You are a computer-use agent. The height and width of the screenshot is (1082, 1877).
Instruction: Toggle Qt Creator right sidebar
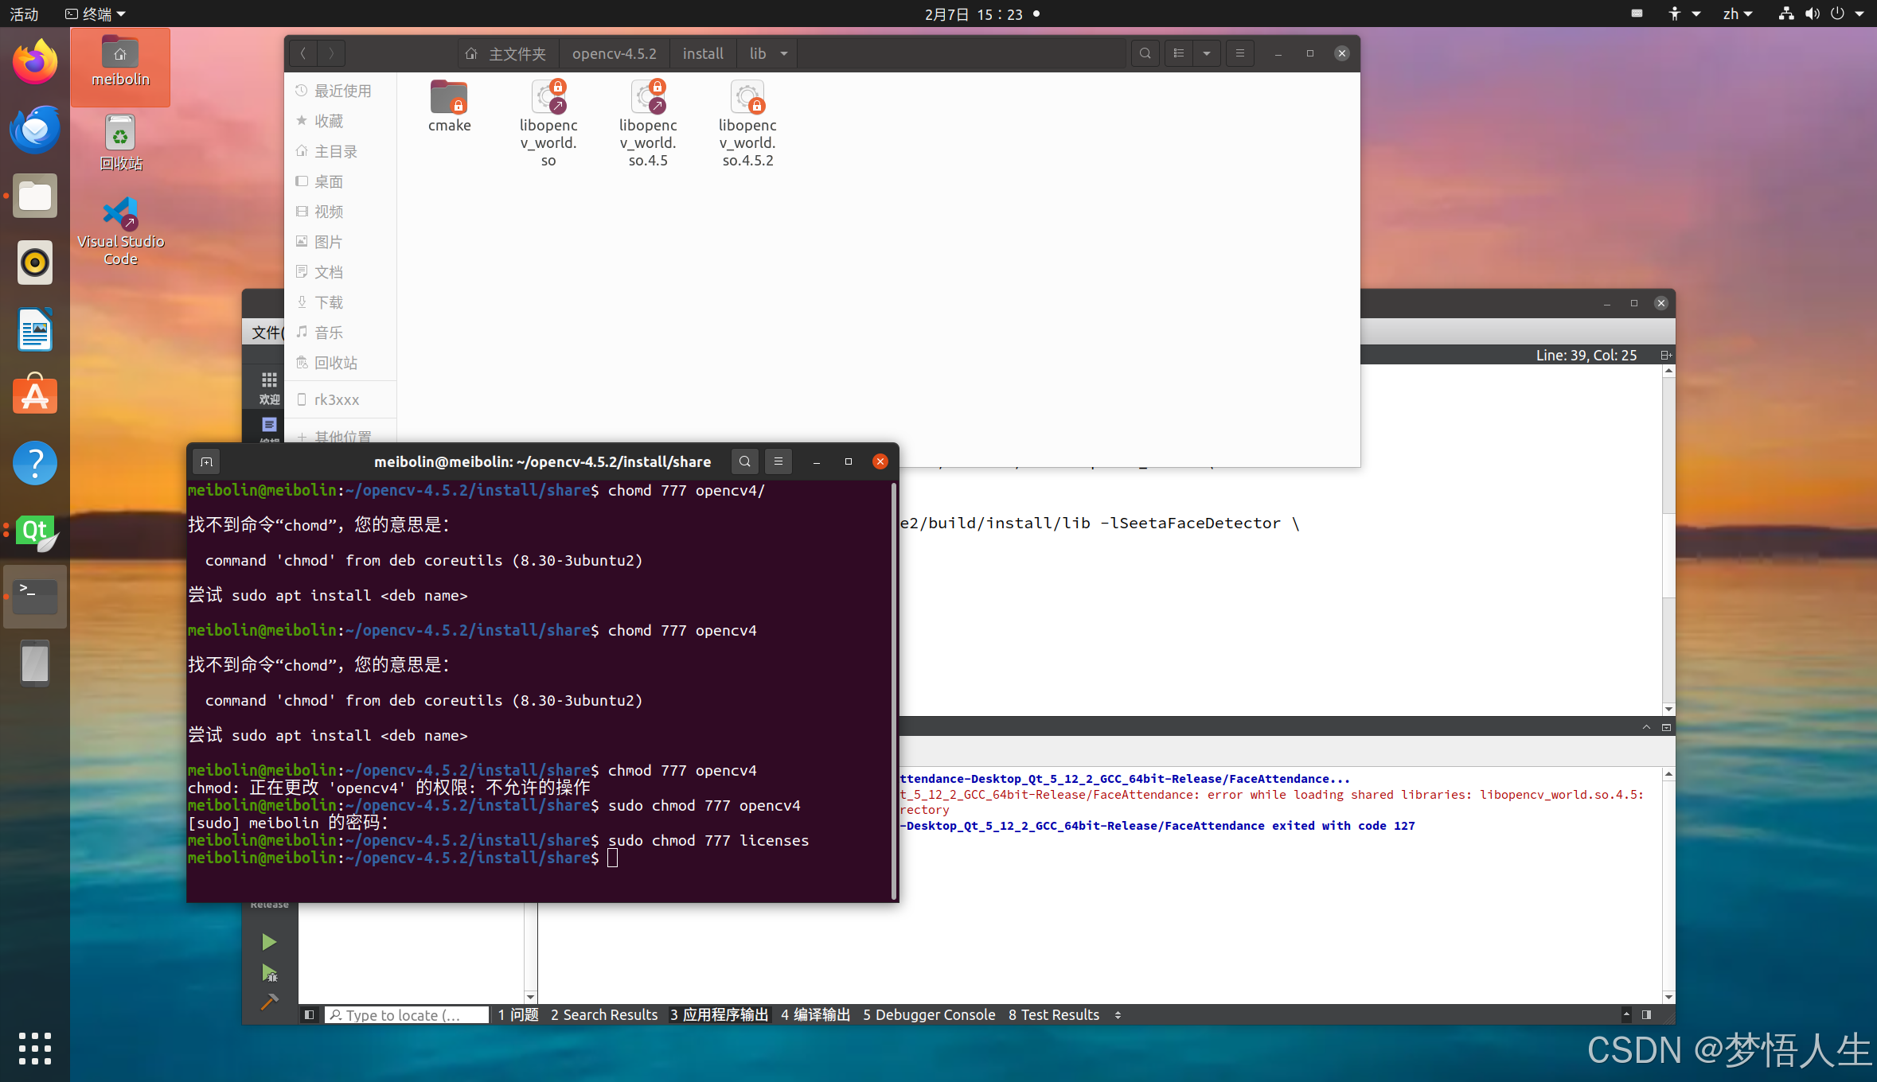pos(1646,1014)
